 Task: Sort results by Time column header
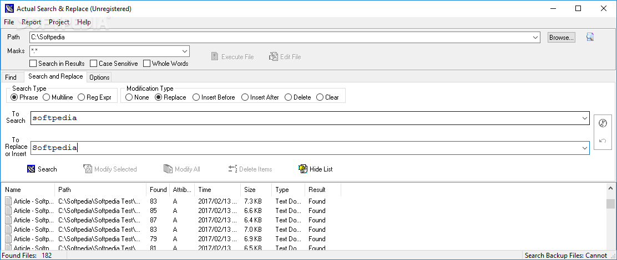[218, 190]
